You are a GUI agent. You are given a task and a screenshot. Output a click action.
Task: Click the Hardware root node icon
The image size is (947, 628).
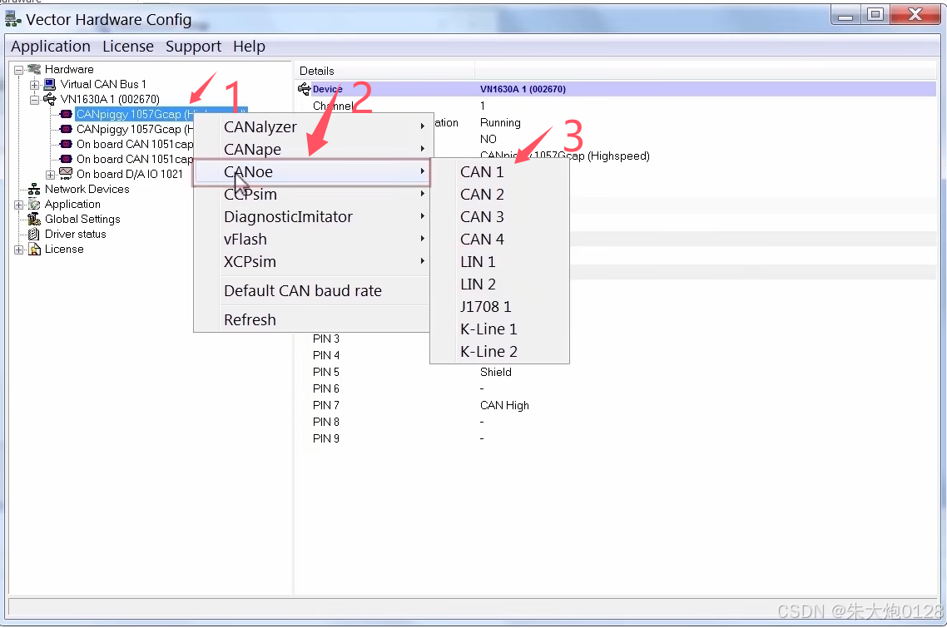34,69
